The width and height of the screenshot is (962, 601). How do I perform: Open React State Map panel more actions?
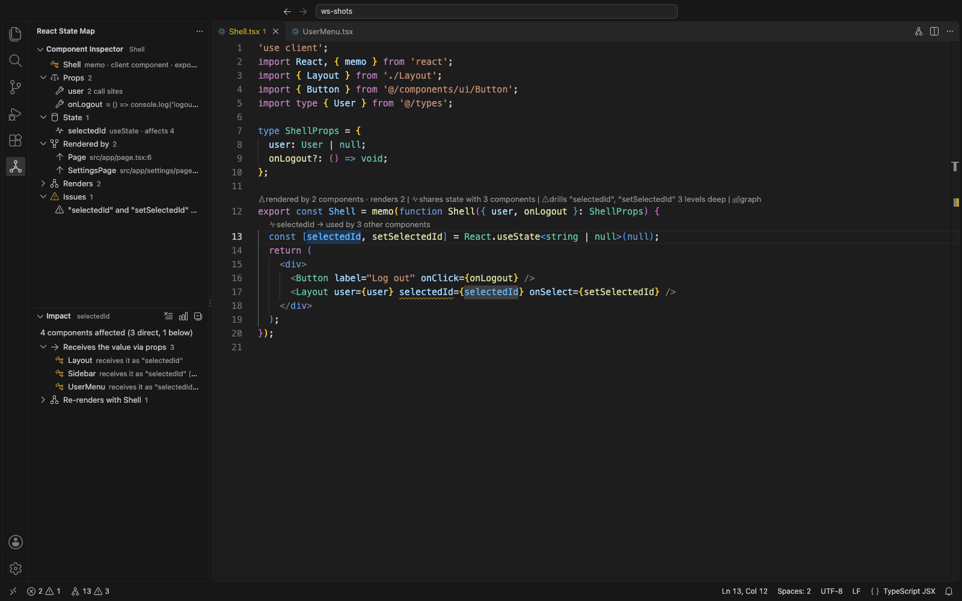tap(200, 31)
